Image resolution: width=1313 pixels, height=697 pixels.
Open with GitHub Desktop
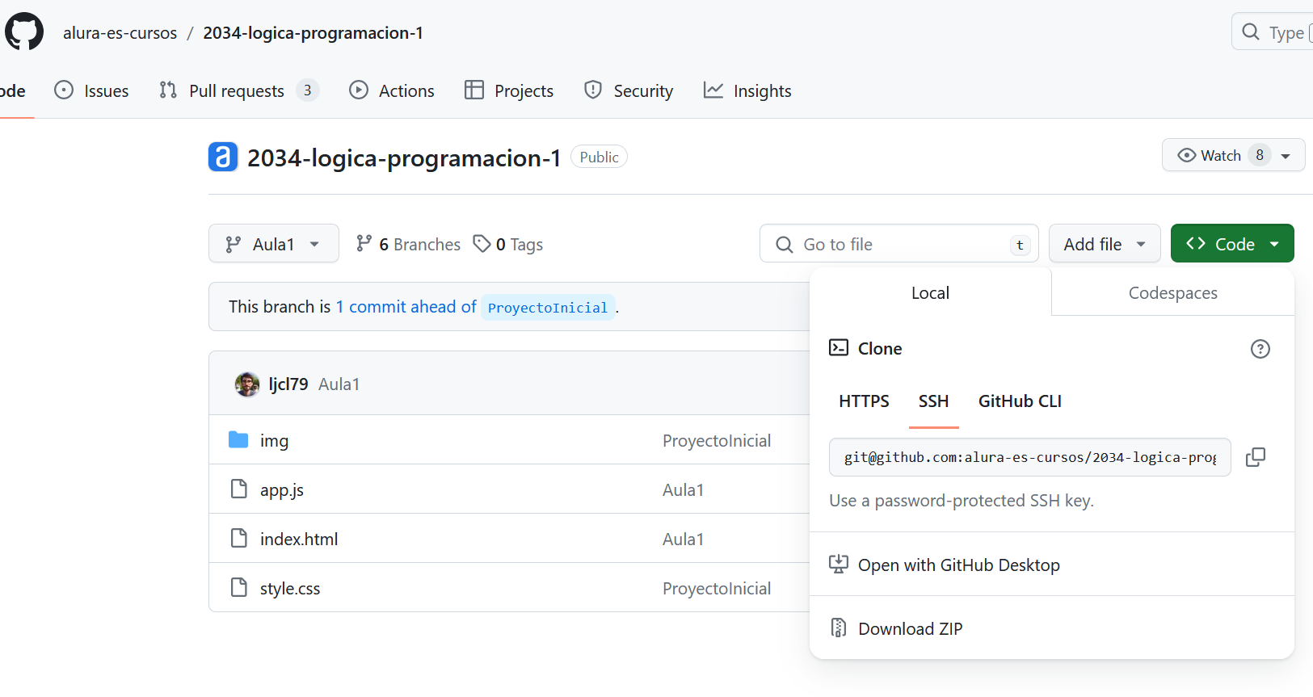pos(959,565)
